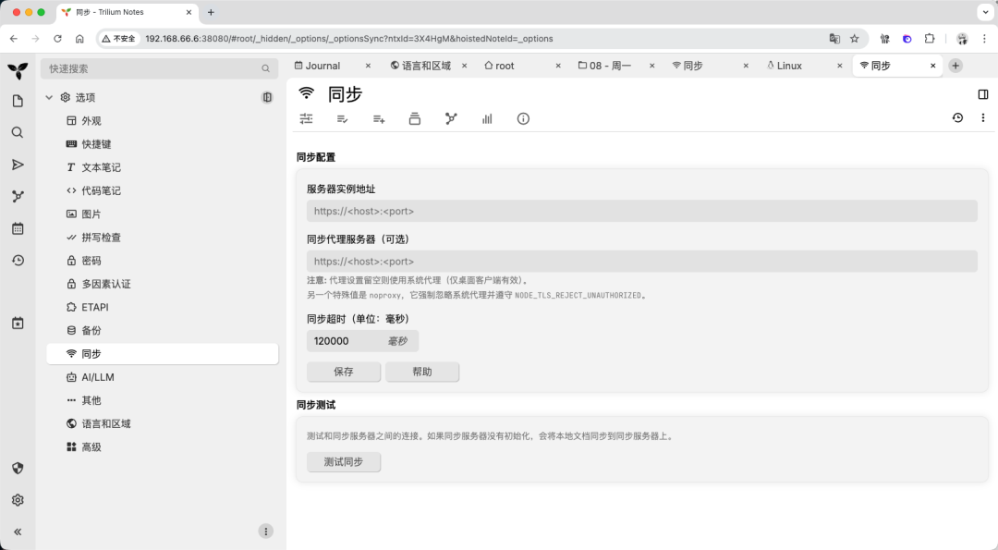Add a new Trilium tab
Screen dimensions: 998x550
(x=955, y=66)
